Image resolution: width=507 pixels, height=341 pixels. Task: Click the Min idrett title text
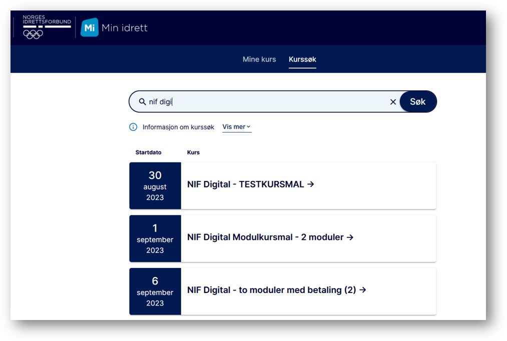(x=125, y=28)
